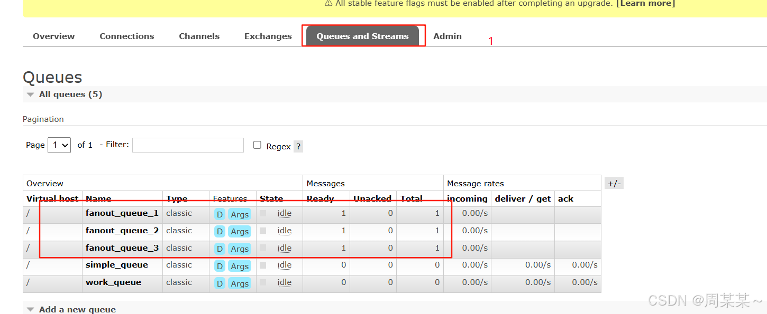This screenshot has height=314, width=767.
Task: Click the D badge for fanout_queue_3
Action: [x=220, y=249]
